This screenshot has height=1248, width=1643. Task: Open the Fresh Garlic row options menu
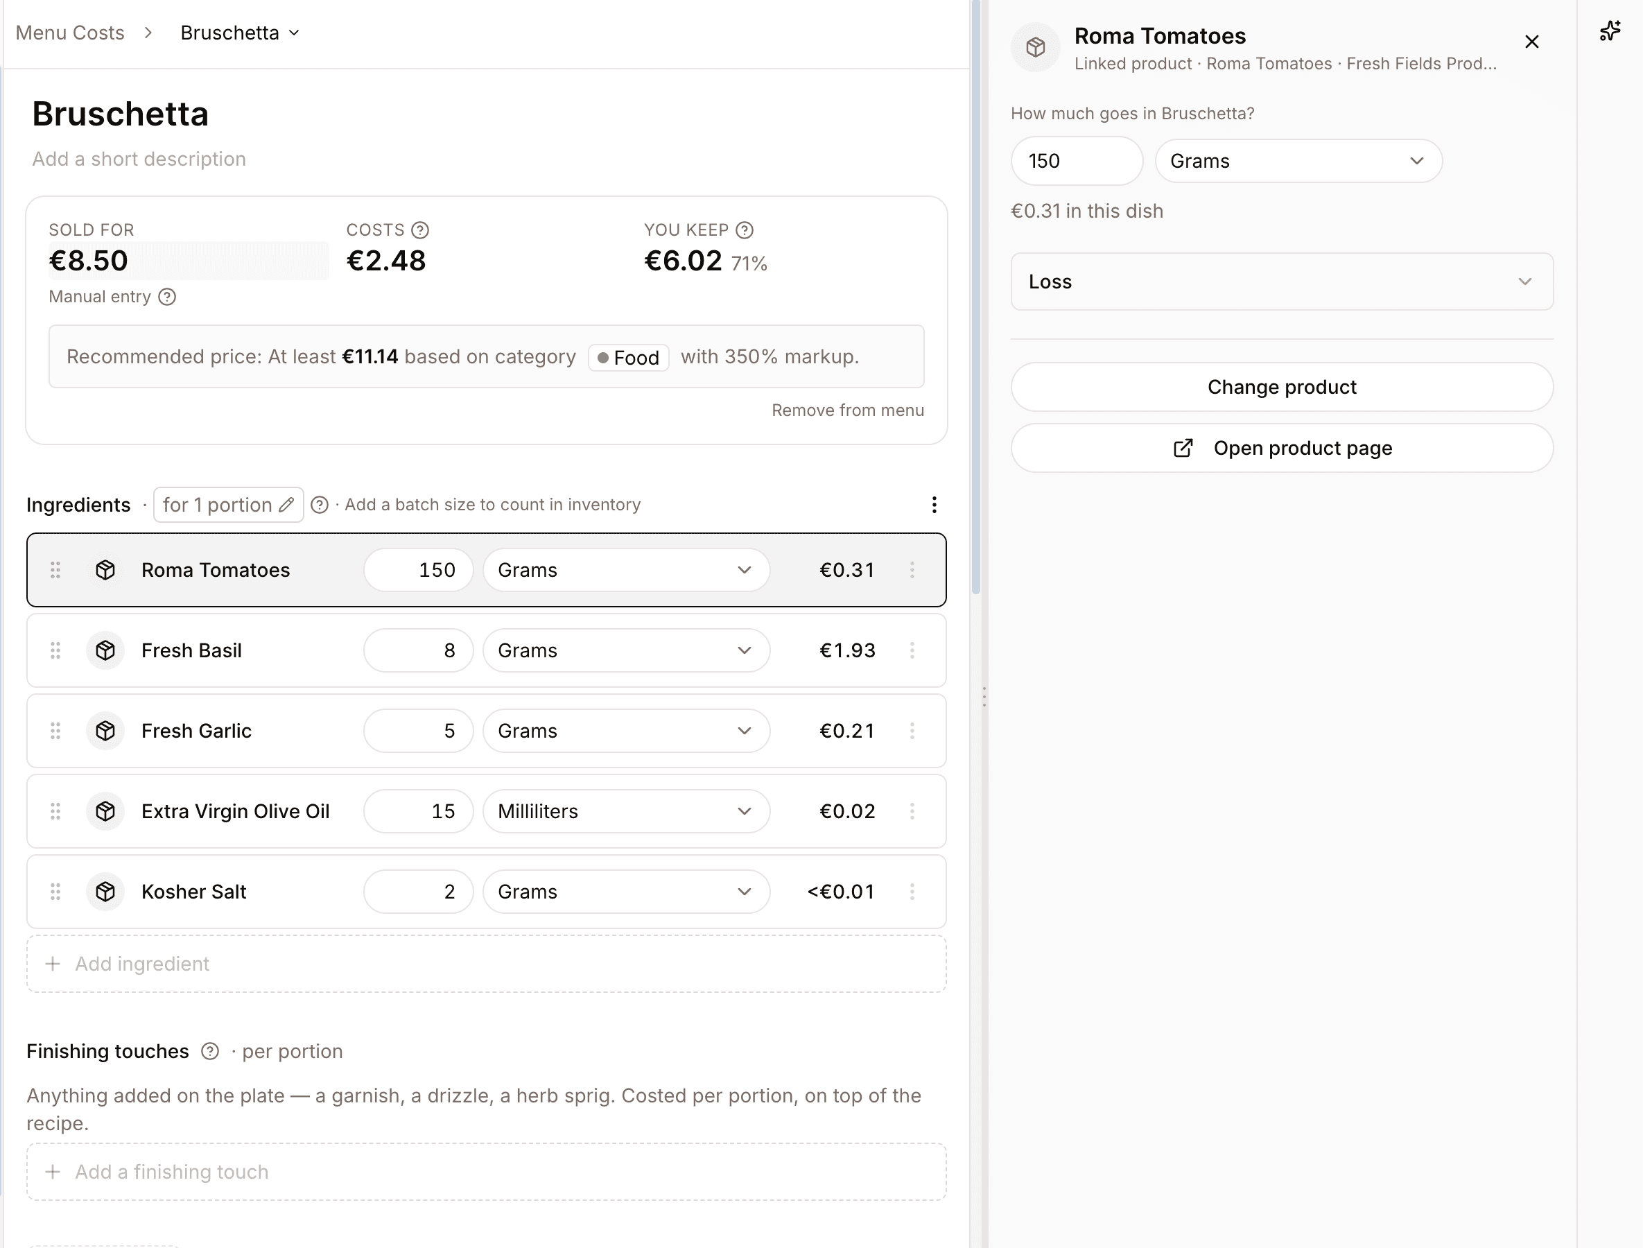click(912, 731)
